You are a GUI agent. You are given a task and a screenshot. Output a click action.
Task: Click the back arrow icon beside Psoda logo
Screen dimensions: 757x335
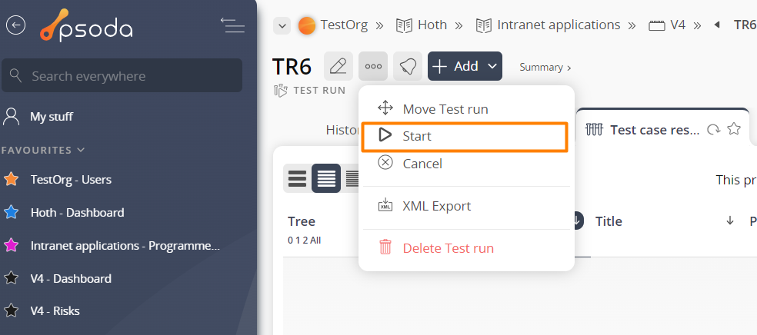pyautogui.click(x=15, y=25)
